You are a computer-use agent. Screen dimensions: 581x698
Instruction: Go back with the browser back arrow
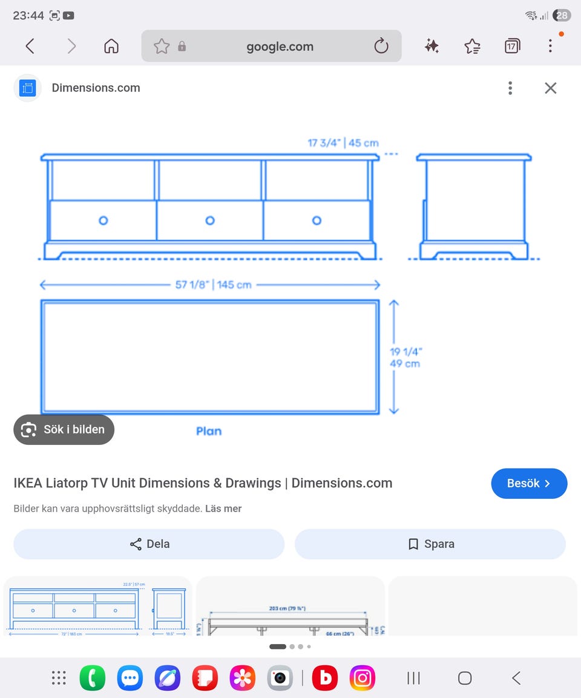(30, 46)
